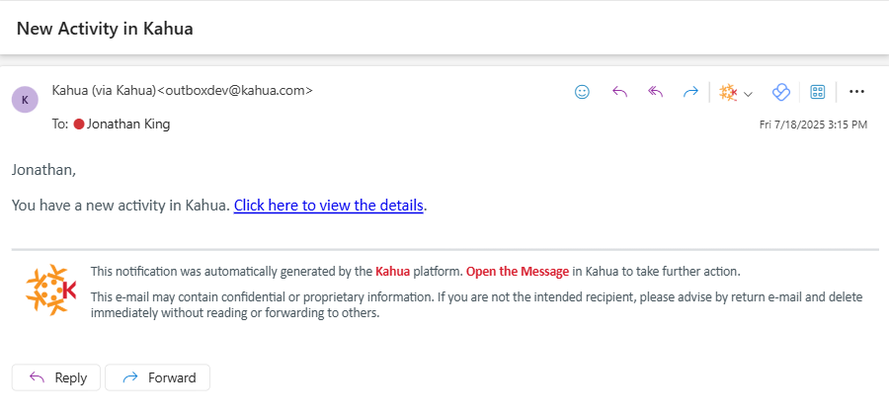Click the Forward arrow icon in toolbar
The width and height of the screenshot is (889, 416).
[x=690, y=92]
